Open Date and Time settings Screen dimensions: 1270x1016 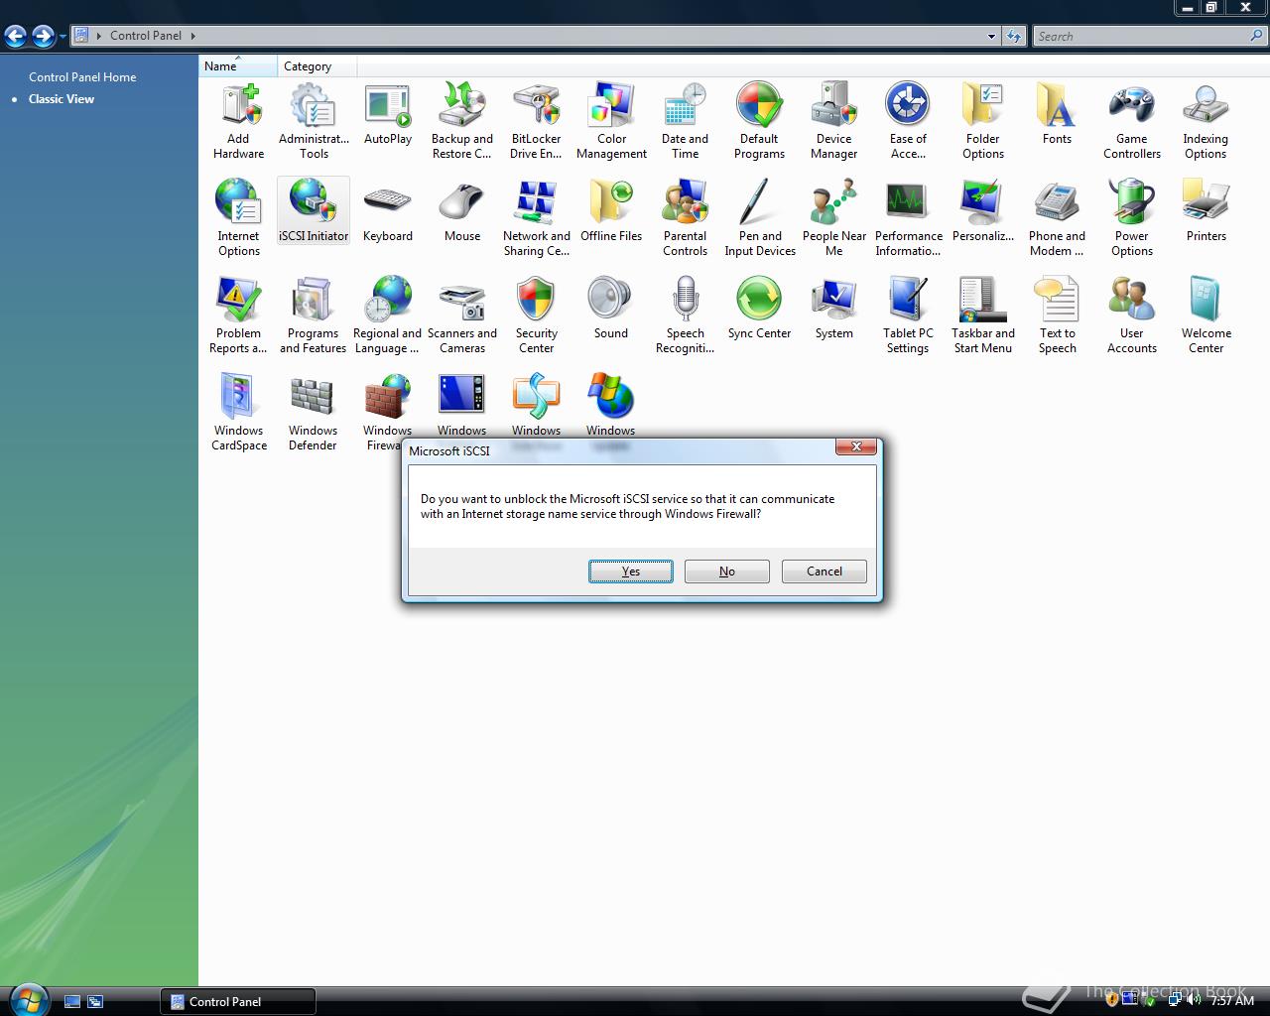click(x=686, y=120)
